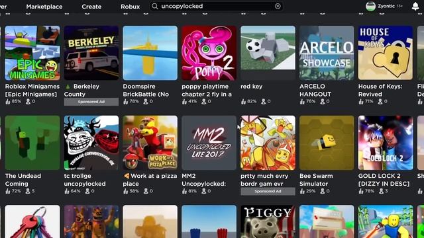
Task: Click pizza emoji icon before Work at a pizza
Action: [127, 176]
